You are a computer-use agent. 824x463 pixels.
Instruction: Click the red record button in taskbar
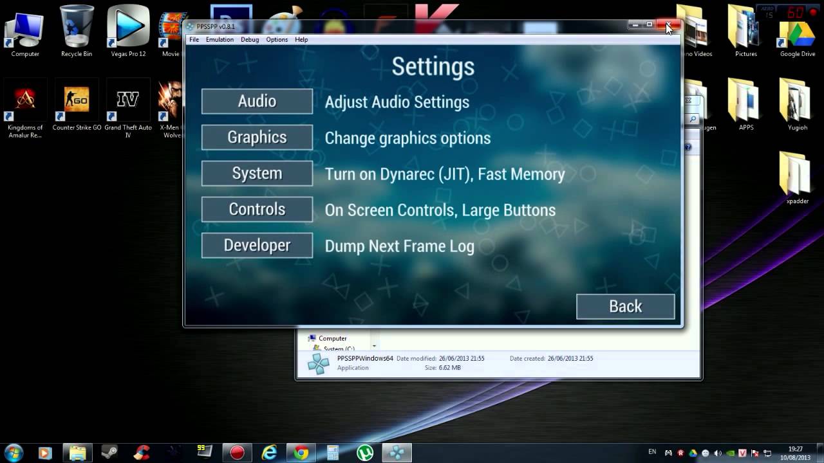tap(237, 453)
